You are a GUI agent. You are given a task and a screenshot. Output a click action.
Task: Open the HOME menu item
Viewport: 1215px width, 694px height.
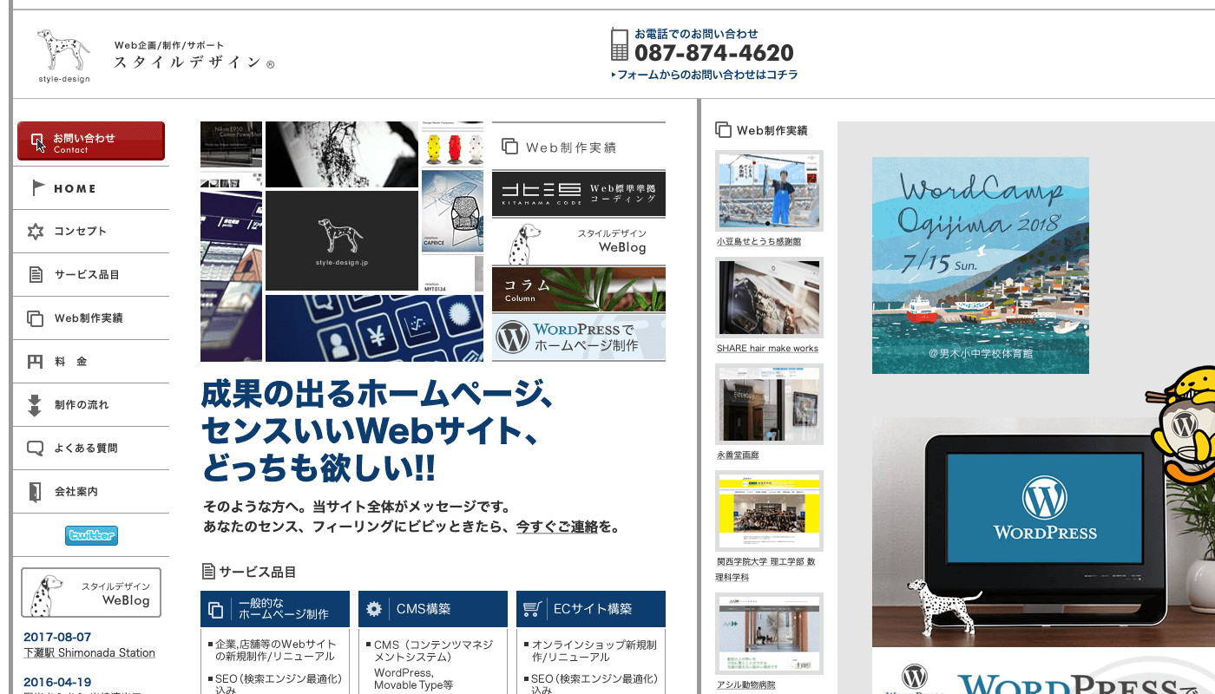click(75, 188)
